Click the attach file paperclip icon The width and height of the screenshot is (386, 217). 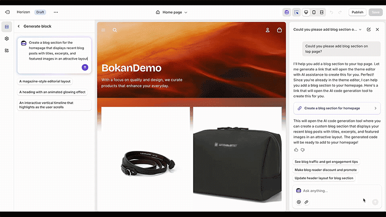click(306, 202)
